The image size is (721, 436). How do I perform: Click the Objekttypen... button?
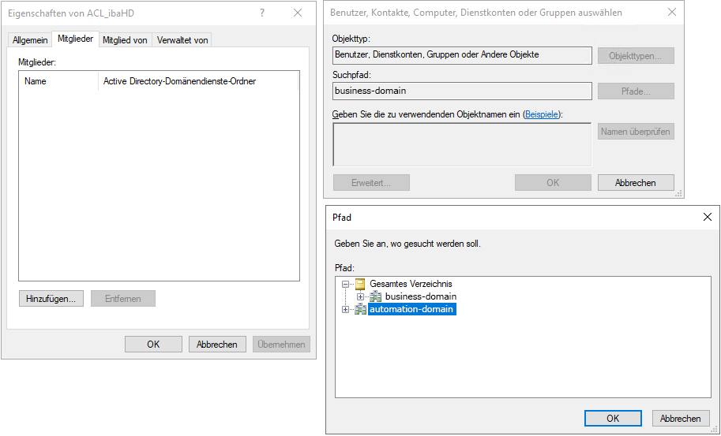636,56
